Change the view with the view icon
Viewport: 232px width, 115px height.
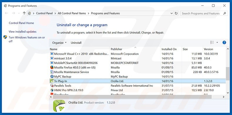(x=212, y=43)
